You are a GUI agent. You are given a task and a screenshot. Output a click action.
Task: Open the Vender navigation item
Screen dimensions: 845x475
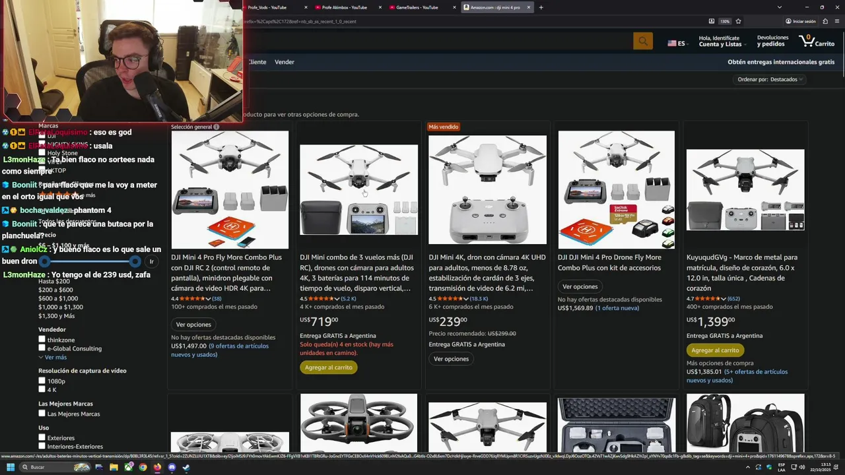pyautogui.click(x=285, y=62)
